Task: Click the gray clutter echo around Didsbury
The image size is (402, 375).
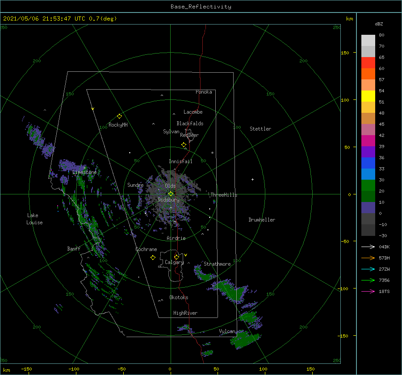Action: (x=172, y=197)
